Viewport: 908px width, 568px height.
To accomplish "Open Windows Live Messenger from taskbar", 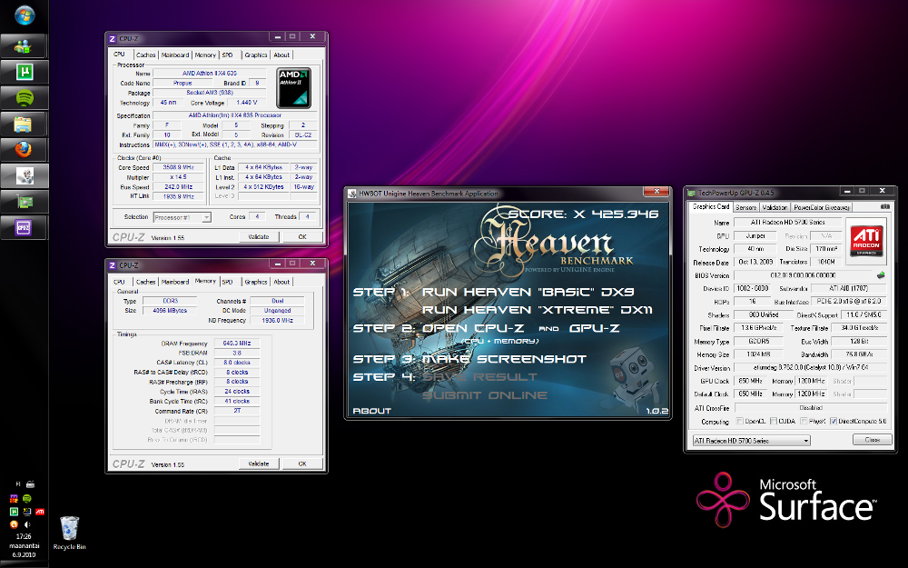I will [x=24, y=45].
